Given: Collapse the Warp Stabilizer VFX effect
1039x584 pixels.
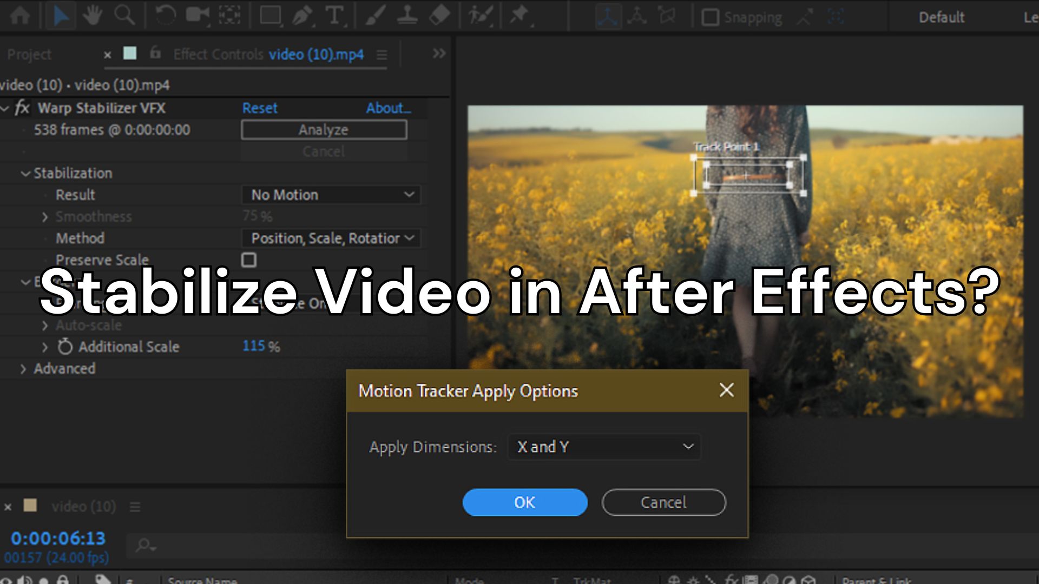Looking at the screenshot, I should (x=5, y=108).
